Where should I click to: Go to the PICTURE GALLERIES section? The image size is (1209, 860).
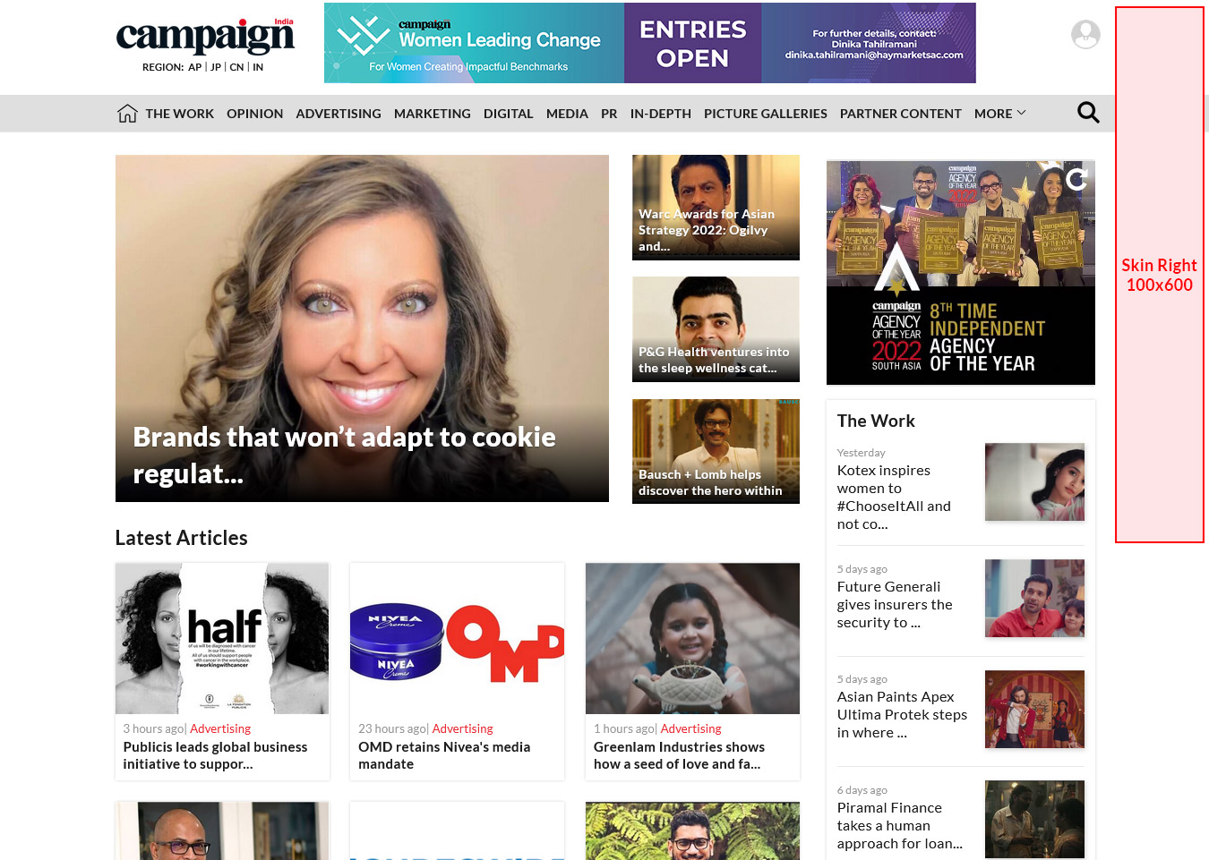(765, 114)
